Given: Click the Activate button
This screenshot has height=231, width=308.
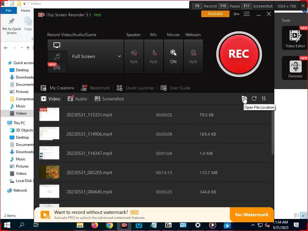Looking at the screenshot, I should [x=215, y=14].
